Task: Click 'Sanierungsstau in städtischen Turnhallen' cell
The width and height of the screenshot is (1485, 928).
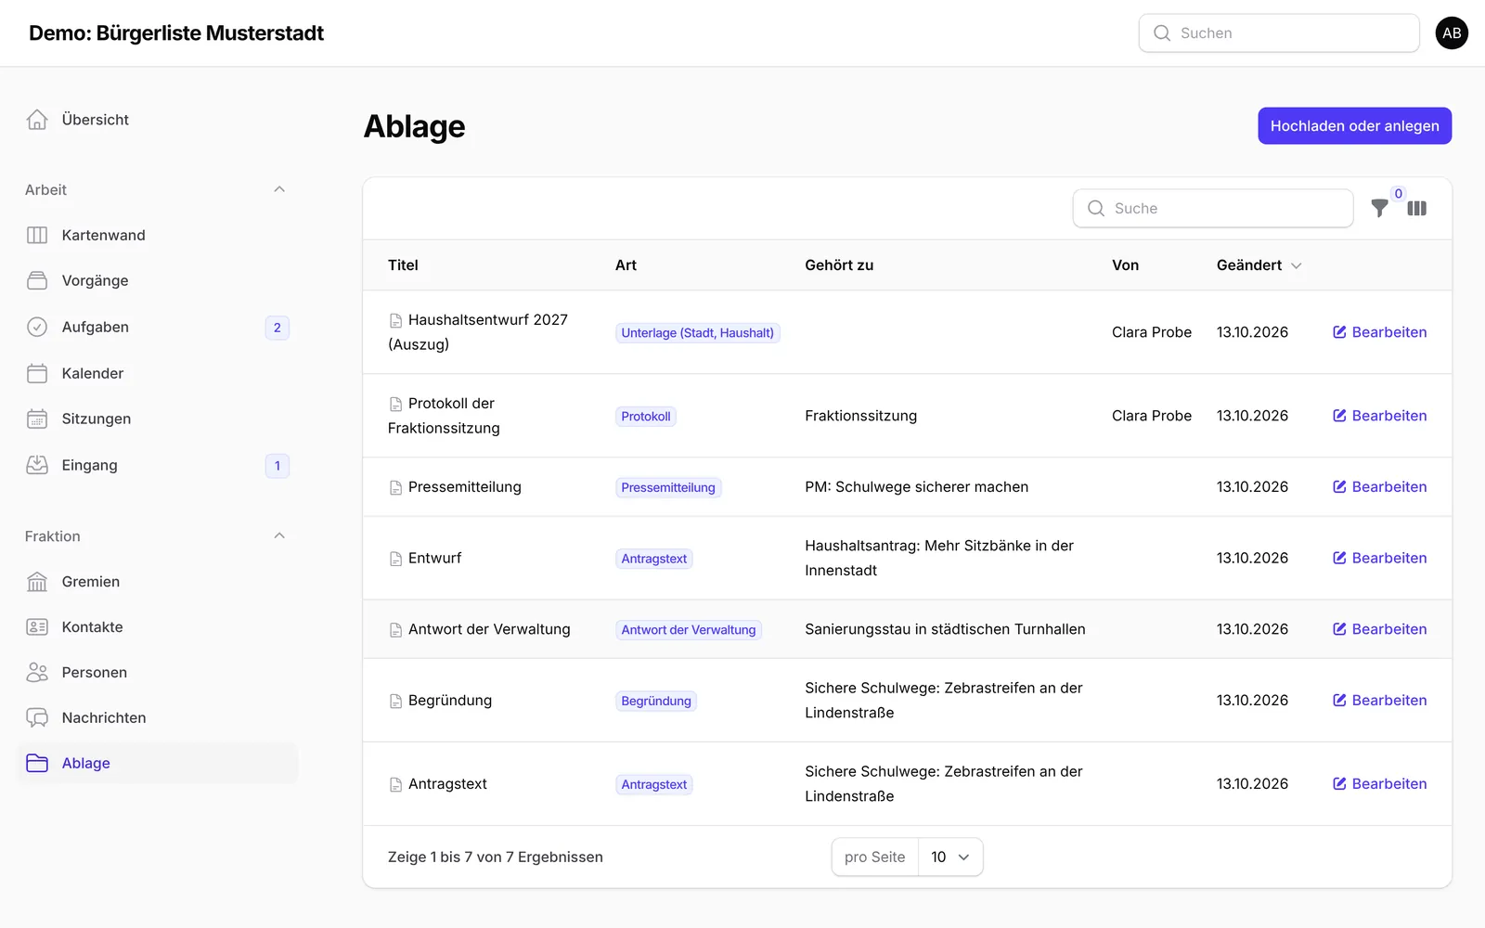Action: pyautogui.click(x=945, y=629)
